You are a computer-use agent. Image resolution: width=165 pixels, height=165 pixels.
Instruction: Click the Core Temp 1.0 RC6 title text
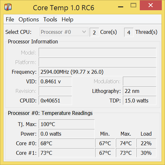pos(64,8)
